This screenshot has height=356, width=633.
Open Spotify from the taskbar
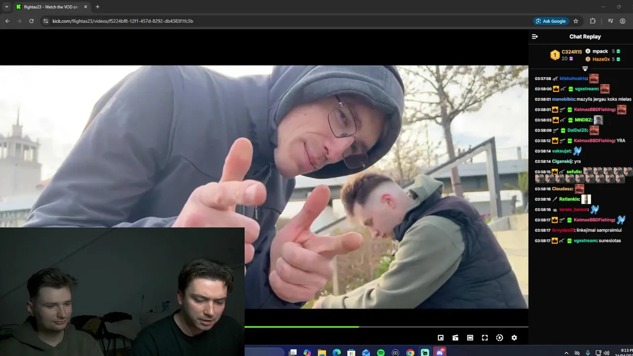(x=381, y=353)
